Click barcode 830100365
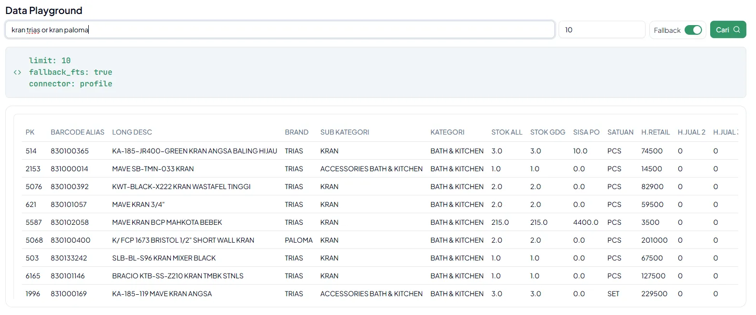756x315 pixels. 69,151
